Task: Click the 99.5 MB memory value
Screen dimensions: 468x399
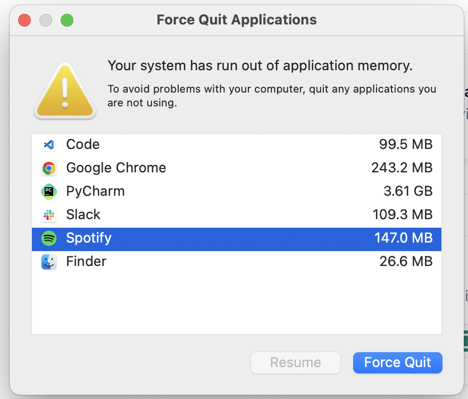Action: [406, 145]
